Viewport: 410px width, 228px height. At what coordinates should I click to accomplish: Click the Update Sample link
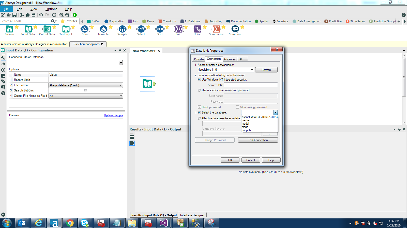pos(113,115)
